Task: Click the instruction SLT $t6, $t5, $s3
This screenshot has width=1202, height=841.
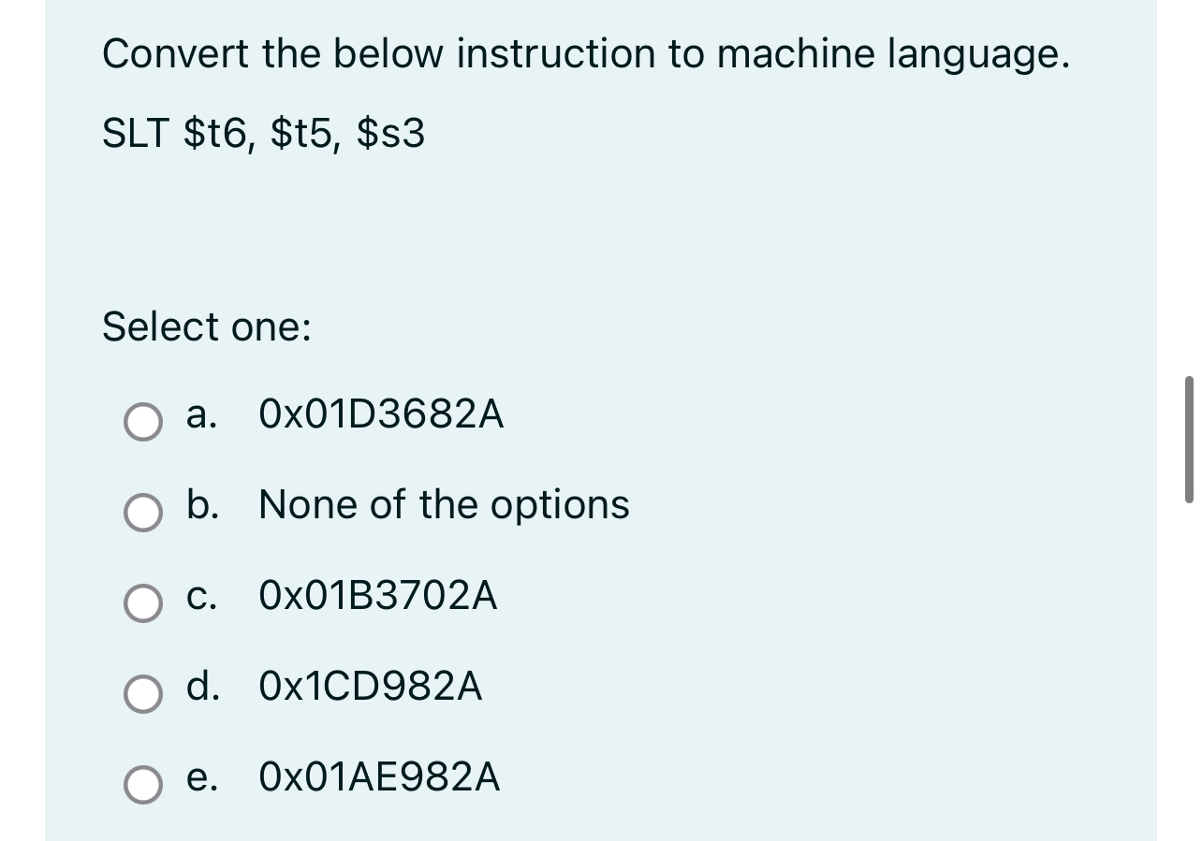Action: [x=262, y=134]
